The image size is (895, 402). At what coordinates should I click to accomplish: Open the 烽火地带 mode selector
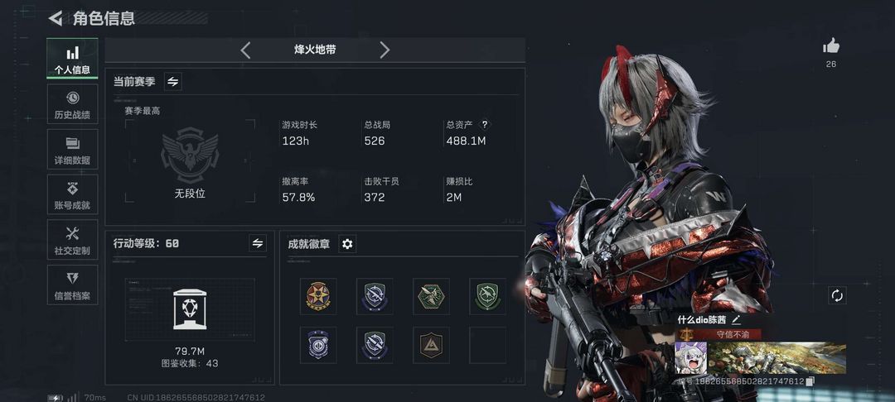[x=315, y=50]
